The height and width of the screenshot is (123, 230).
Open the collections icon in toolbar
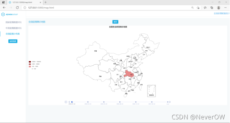click(x=212, y=8)
